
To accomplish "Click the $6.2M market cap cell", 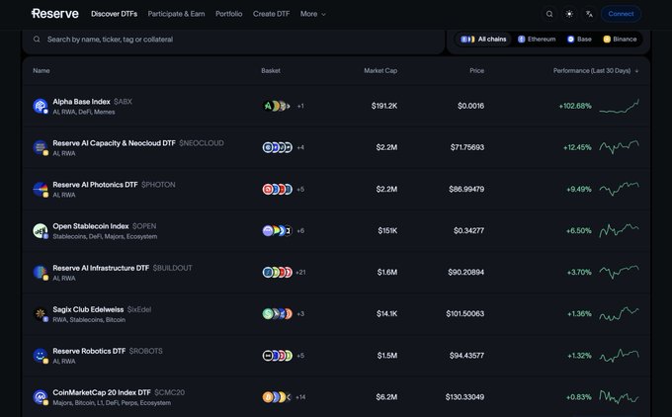I will [x=387, y=397].
